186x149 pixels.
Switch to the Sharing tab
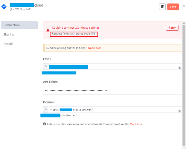9,34
